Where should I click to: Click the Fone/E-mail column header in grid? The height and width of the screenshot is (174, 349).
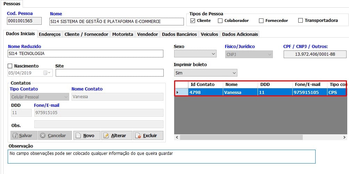point(310,85)
